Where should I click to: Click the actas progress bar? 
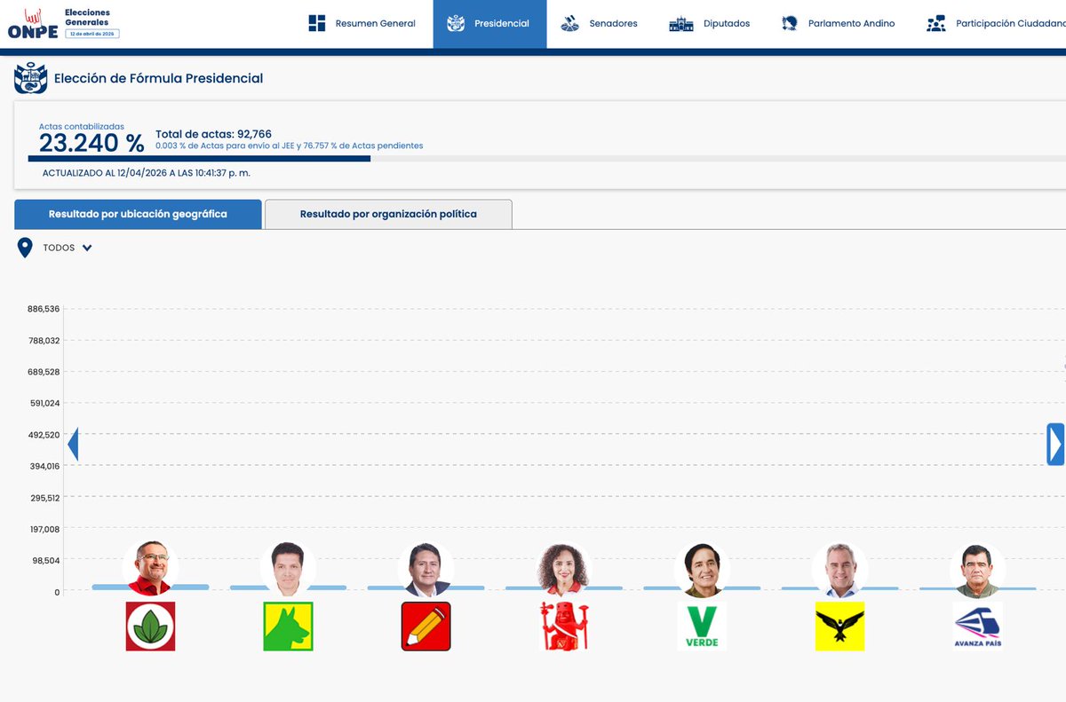[546, 159]
